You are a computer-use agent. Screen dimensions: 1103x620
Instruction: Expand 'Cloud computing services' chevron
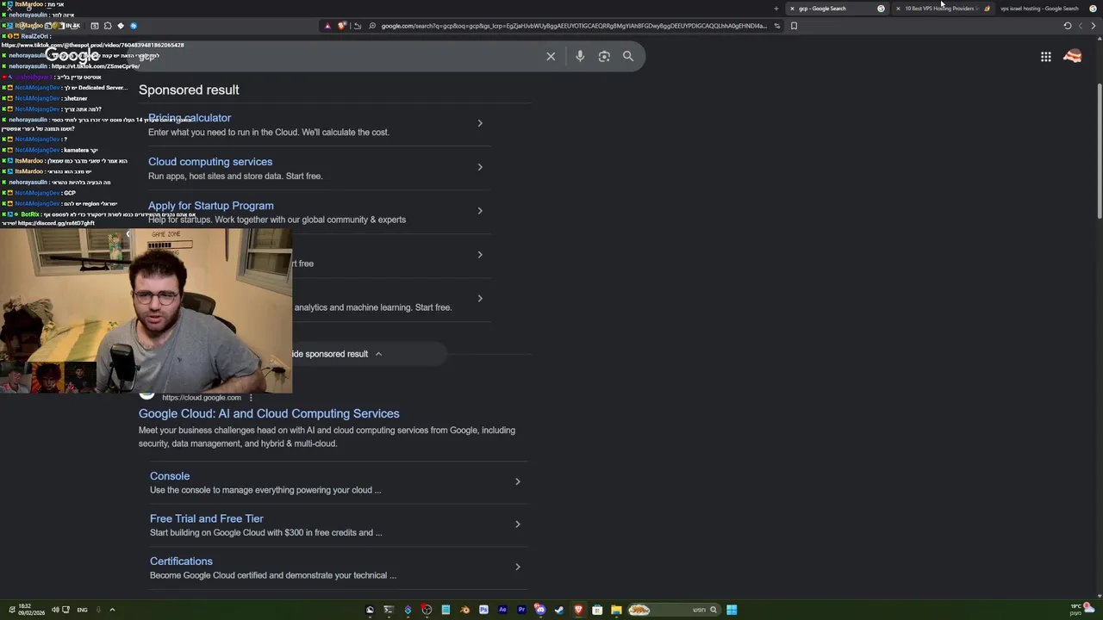click(x=480, y=167)
